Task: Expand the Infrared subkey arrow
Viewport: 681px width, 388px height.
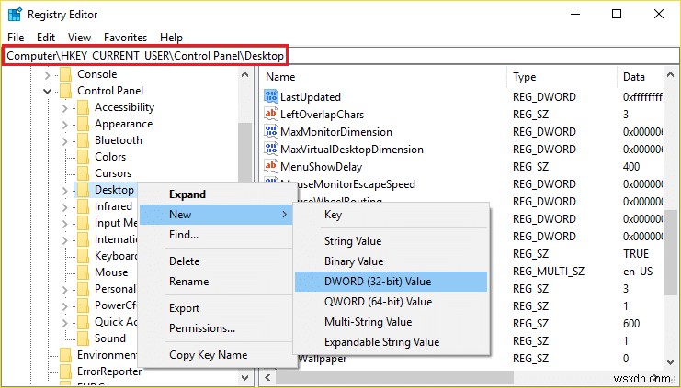Action: pyautogui.click(x=65, y=206)
